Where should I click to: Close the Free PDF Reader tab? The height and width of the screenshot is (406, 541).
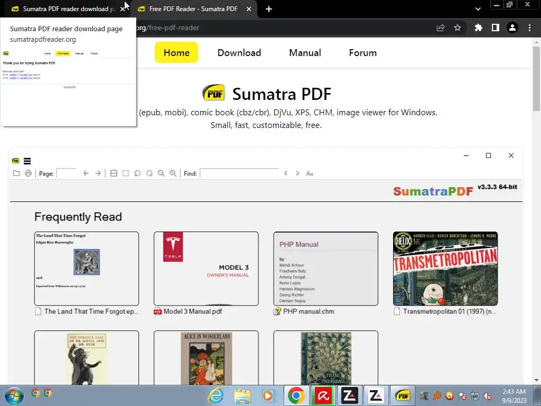249,10
